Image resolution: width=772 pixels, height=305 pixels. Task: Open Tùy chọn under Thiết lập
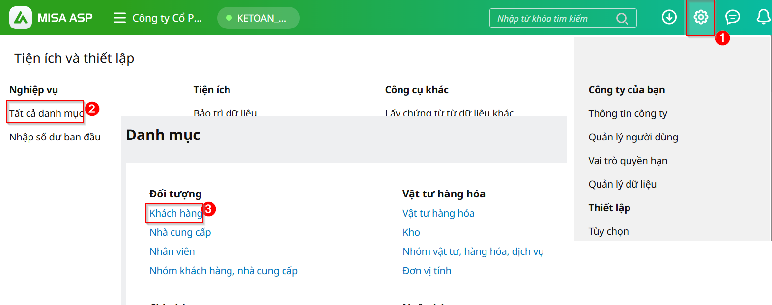pyautogui.click(x=608, y=231)
